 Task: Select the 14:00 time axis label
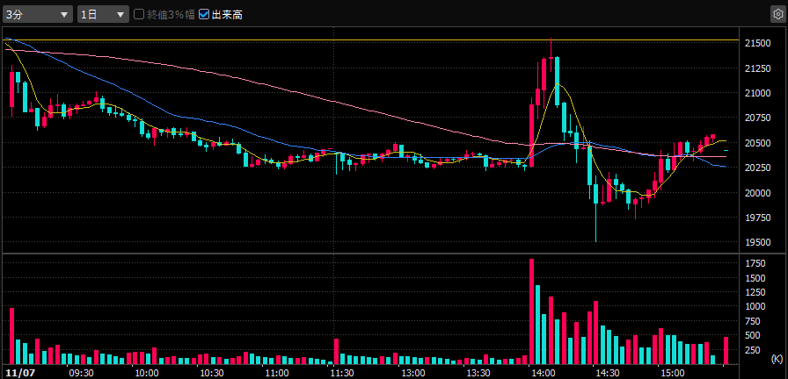click(x=544, y=373)
